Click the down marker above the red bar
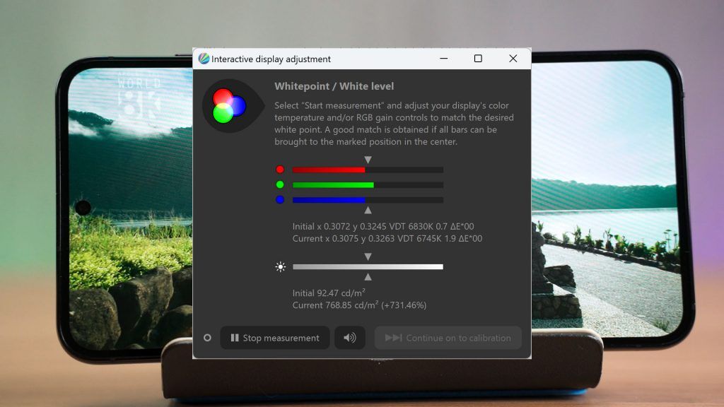 coord(368,160)
